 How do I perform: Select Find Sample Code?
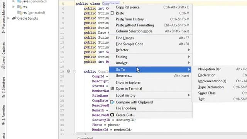point(151,44)
